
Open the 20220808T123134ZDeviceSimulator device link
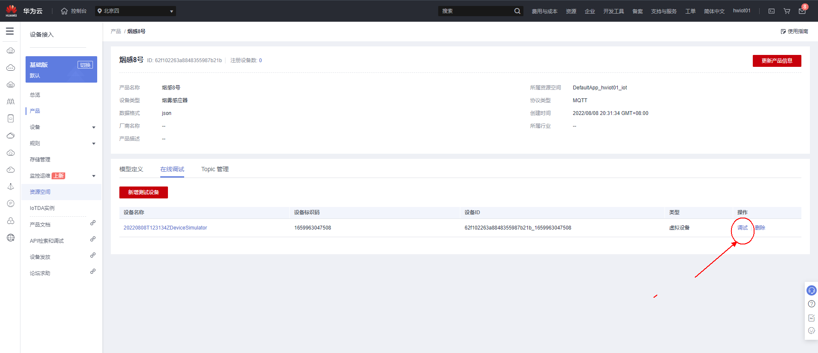point(165,228)
